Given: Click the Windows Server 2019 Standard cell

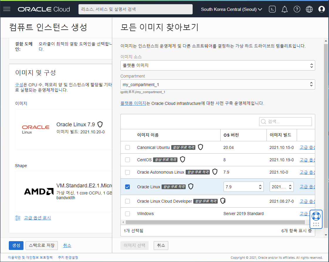Looking at the screenshot, I should coord(244,214).
